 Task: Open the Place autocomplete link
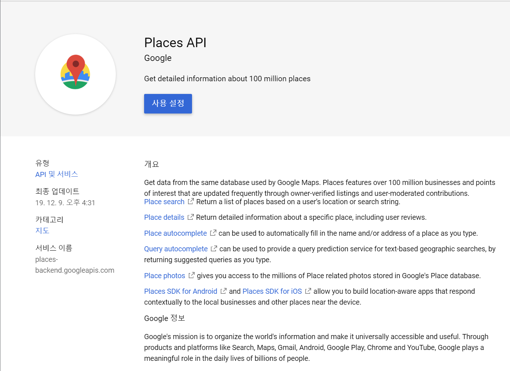coord(175,234)
